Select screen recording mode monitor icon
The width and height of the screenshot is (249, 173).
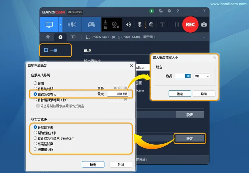pyautogui.click(x=49, y=25)
